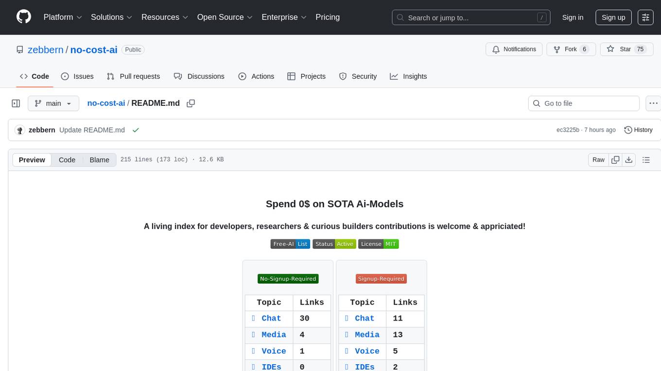The image size is (661, 371).
Task: Click the green commit status checkmark
Action: coord(136,130)
